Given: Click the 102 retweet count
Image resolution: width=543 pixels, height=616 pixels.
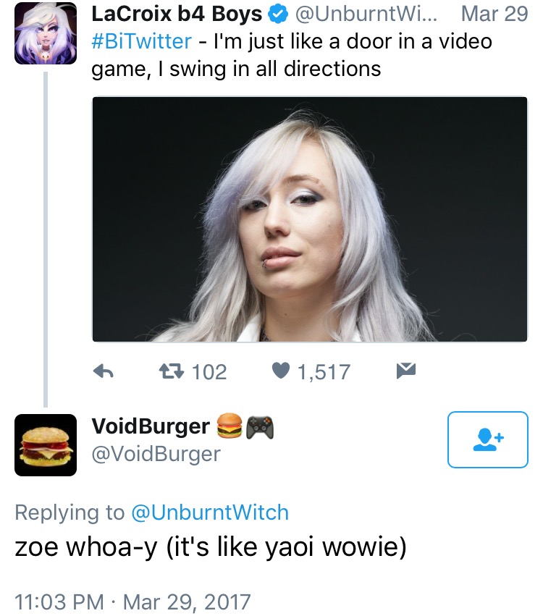Looking at the screenshot, I should (209, 371).
